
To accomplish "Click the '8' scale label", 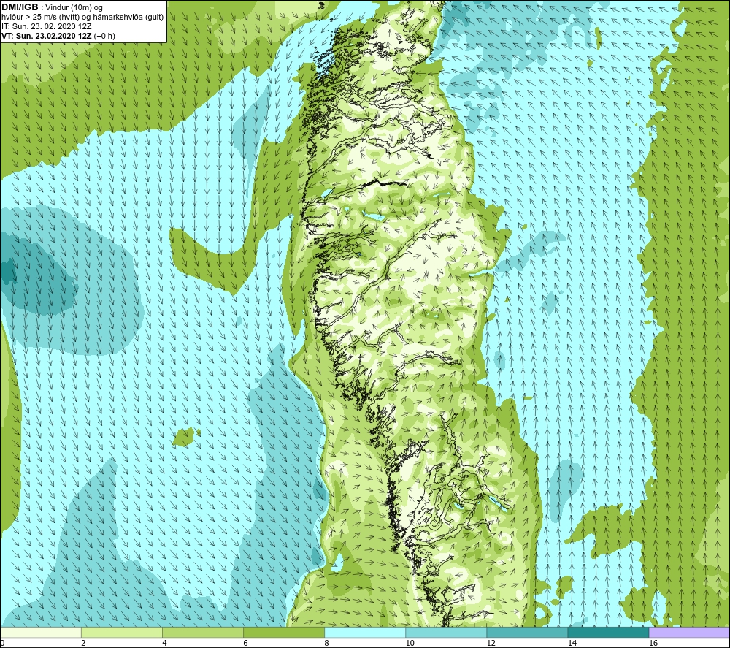I will pyautogui.click(x=326, y=643).
